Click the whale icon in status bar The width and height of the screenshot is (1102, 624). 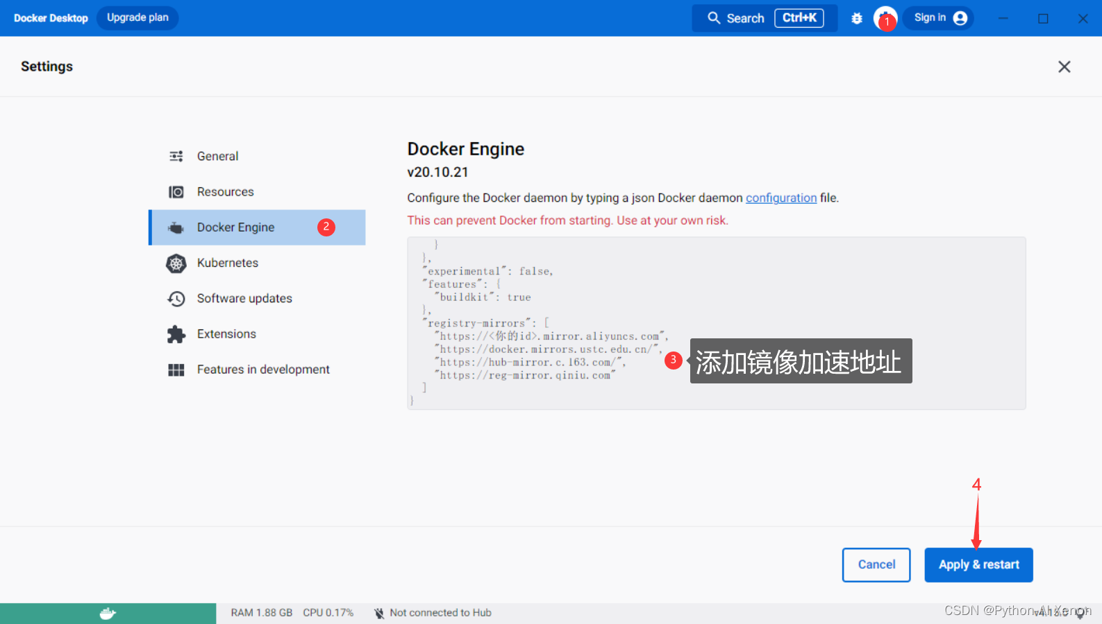click(108, 614)
